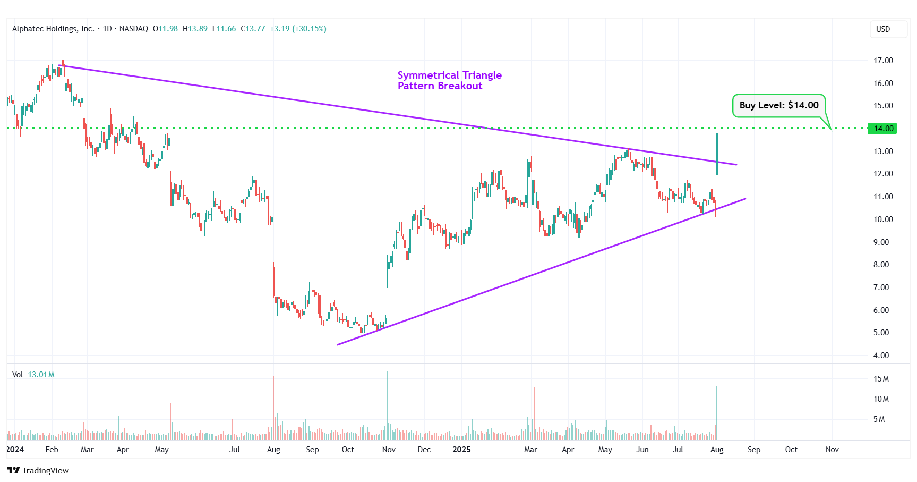Viewport: 917px width, 482px height.
Task: Click the tallest green volume bar
Action: point(387,405)
